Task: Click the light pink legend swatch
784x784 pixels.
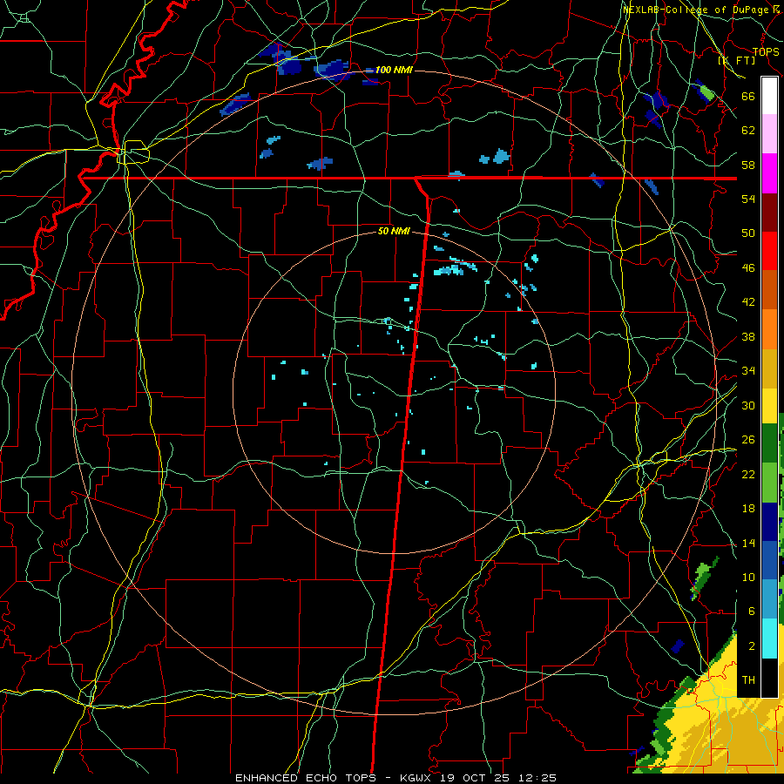Action: (769, 134)
